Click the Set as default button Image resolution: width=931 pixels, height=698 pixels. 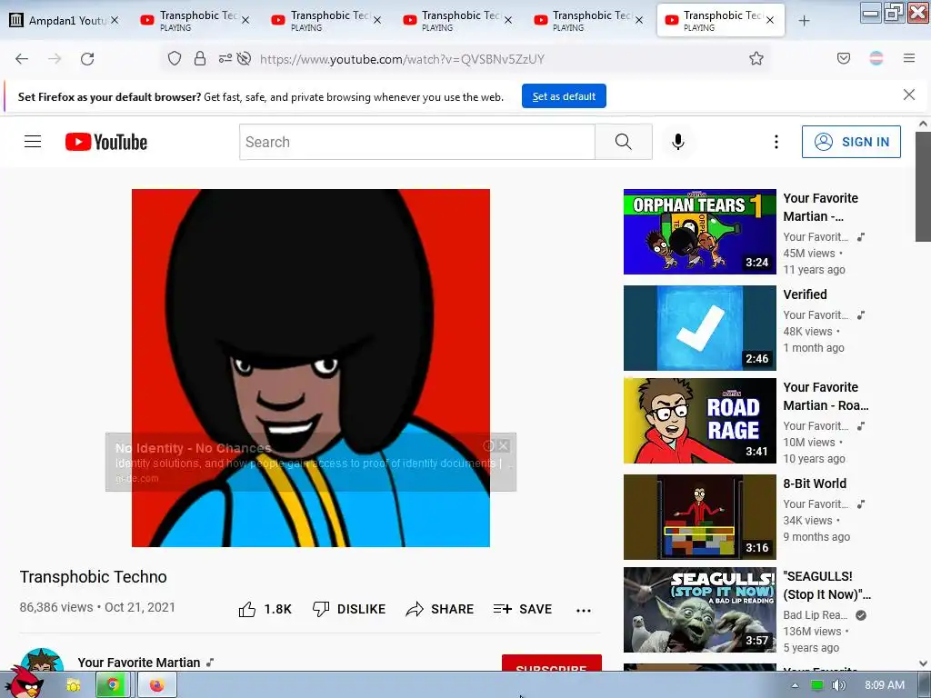(x=564, y=96)
